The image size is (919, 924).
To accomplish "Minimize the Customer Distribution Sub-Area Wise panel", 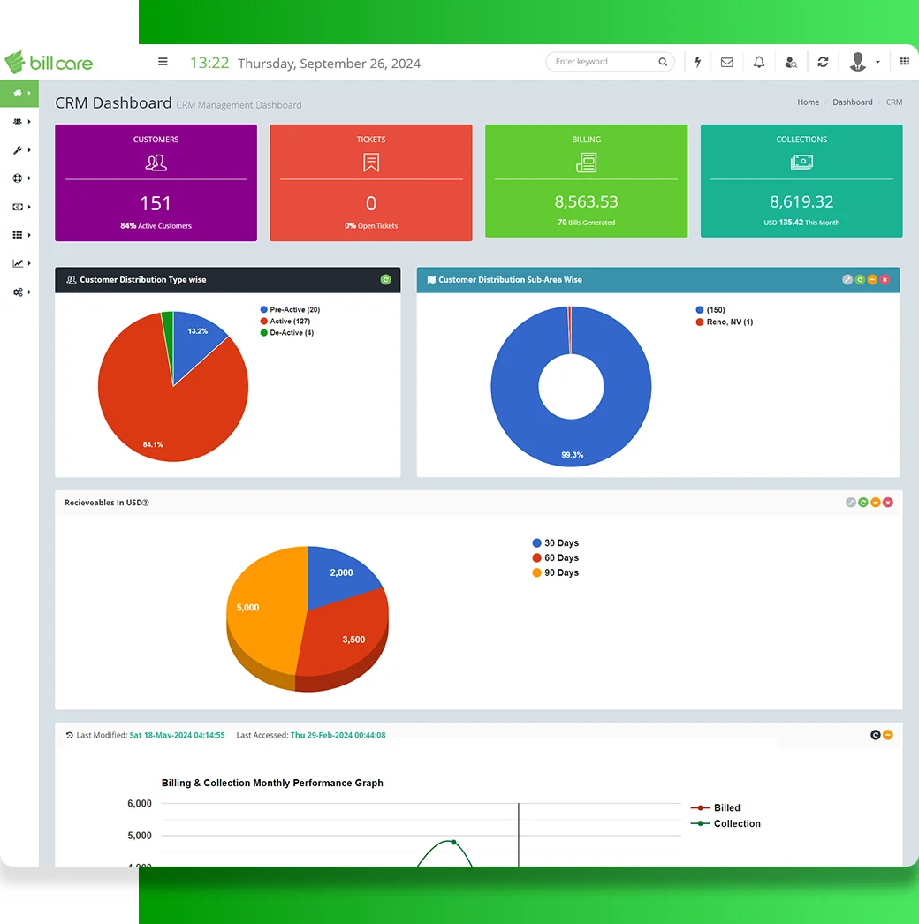I will pos(872,280).
